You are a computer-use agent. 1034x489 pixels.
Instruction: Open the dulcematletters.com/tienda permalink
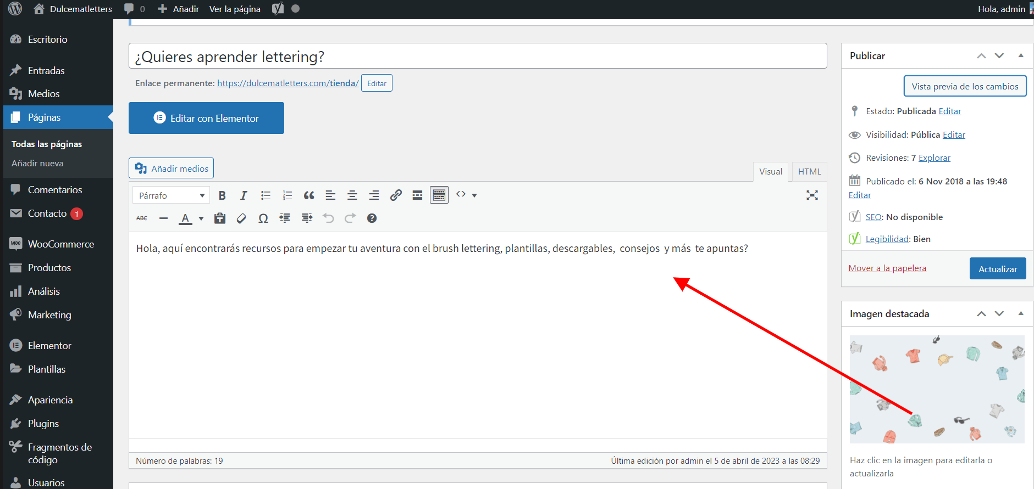(x=287, y=83)
